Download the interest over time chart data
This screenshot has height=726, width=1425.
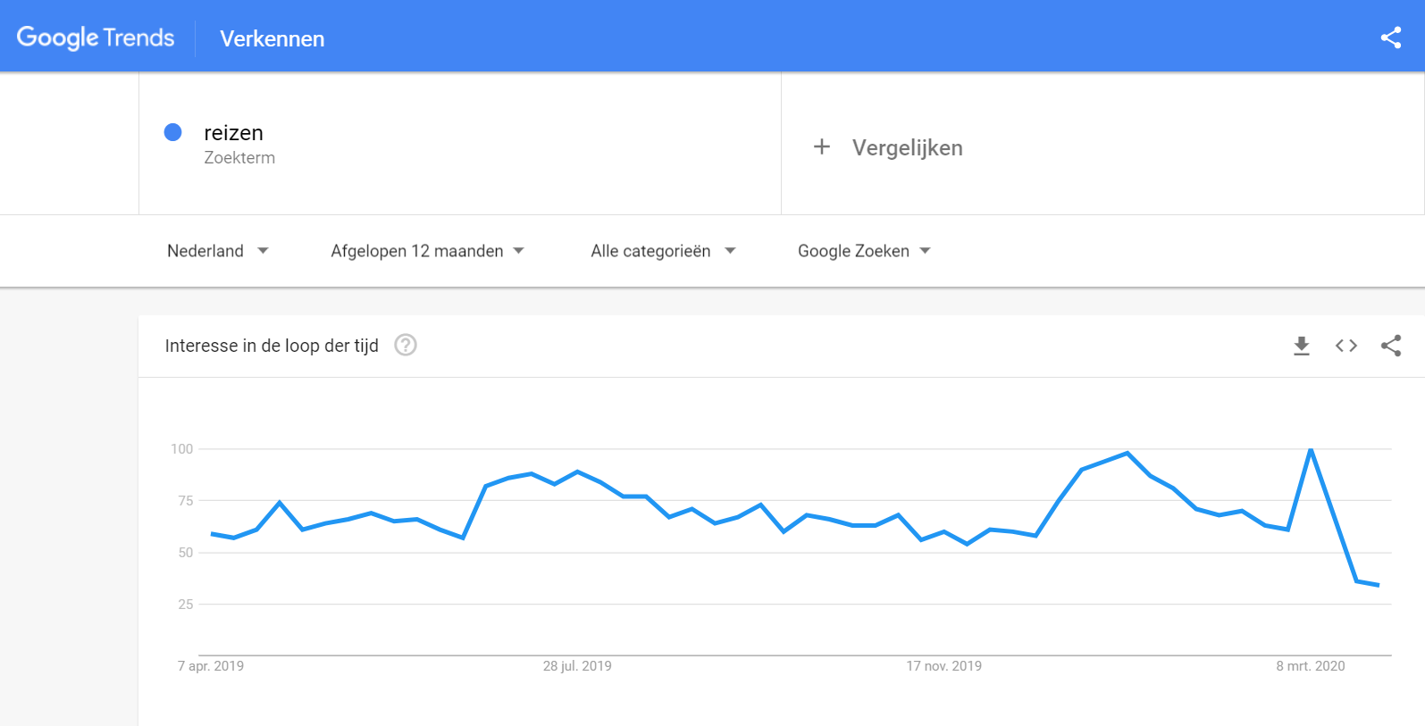coord(1302,346)
